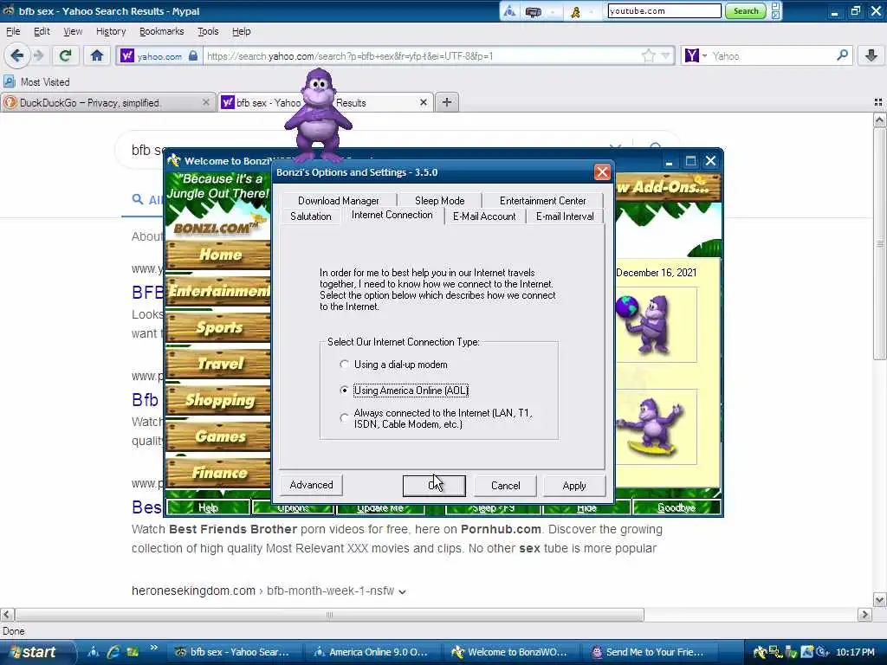This screenshot has height=665, width=887.
Task: Open the E-mail Interval tab
Action: pyautogui.click(x=565, y=216)
